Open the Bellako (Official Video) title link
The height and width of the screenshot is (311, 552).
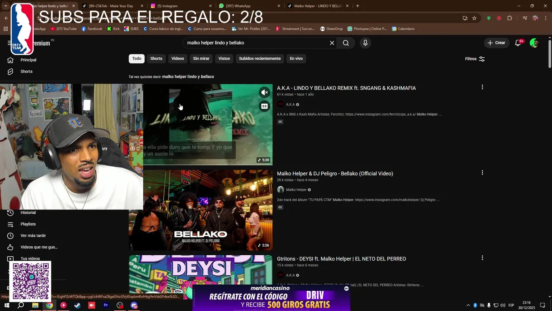coord(335,174)
